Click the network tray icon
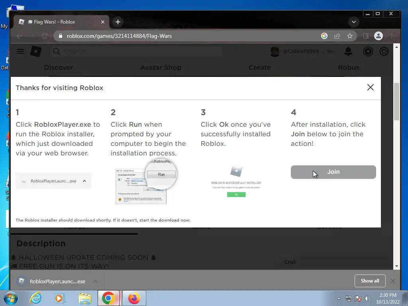Viewport: 408px width, 306px height. coord(348,299)
